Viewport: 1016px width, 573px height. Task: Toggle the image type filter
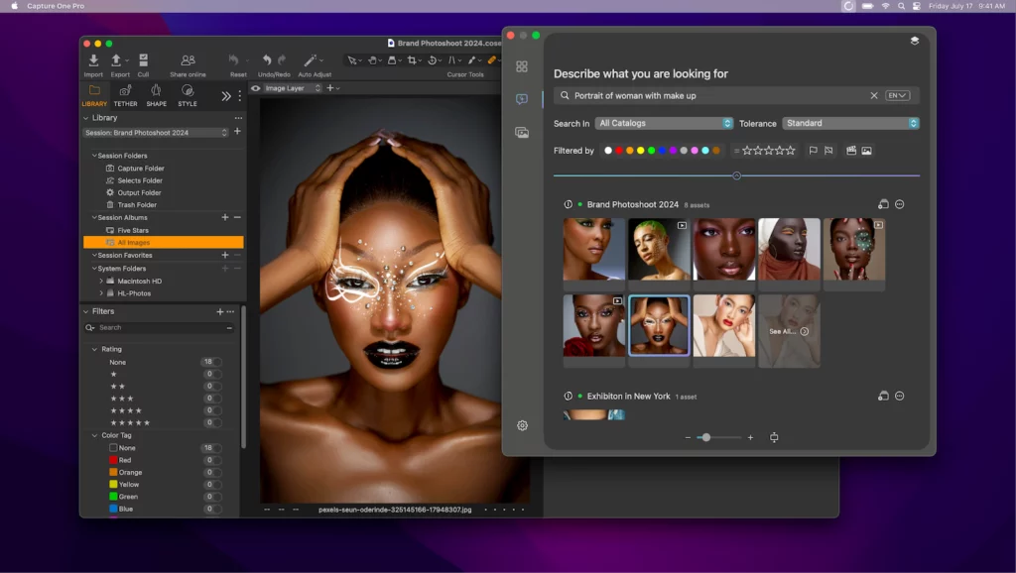[x=866, y=151]
